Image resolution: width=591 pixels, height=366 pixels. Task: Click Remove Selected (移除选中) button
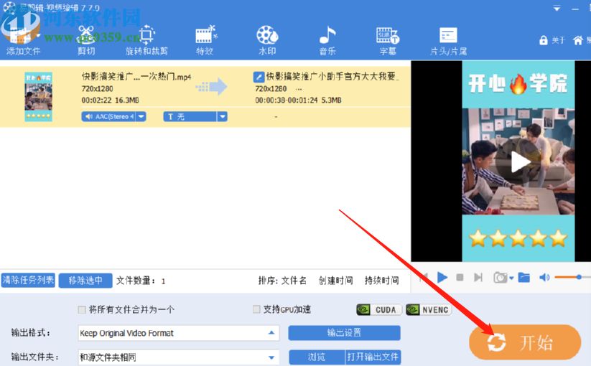[x=85, y=281]
